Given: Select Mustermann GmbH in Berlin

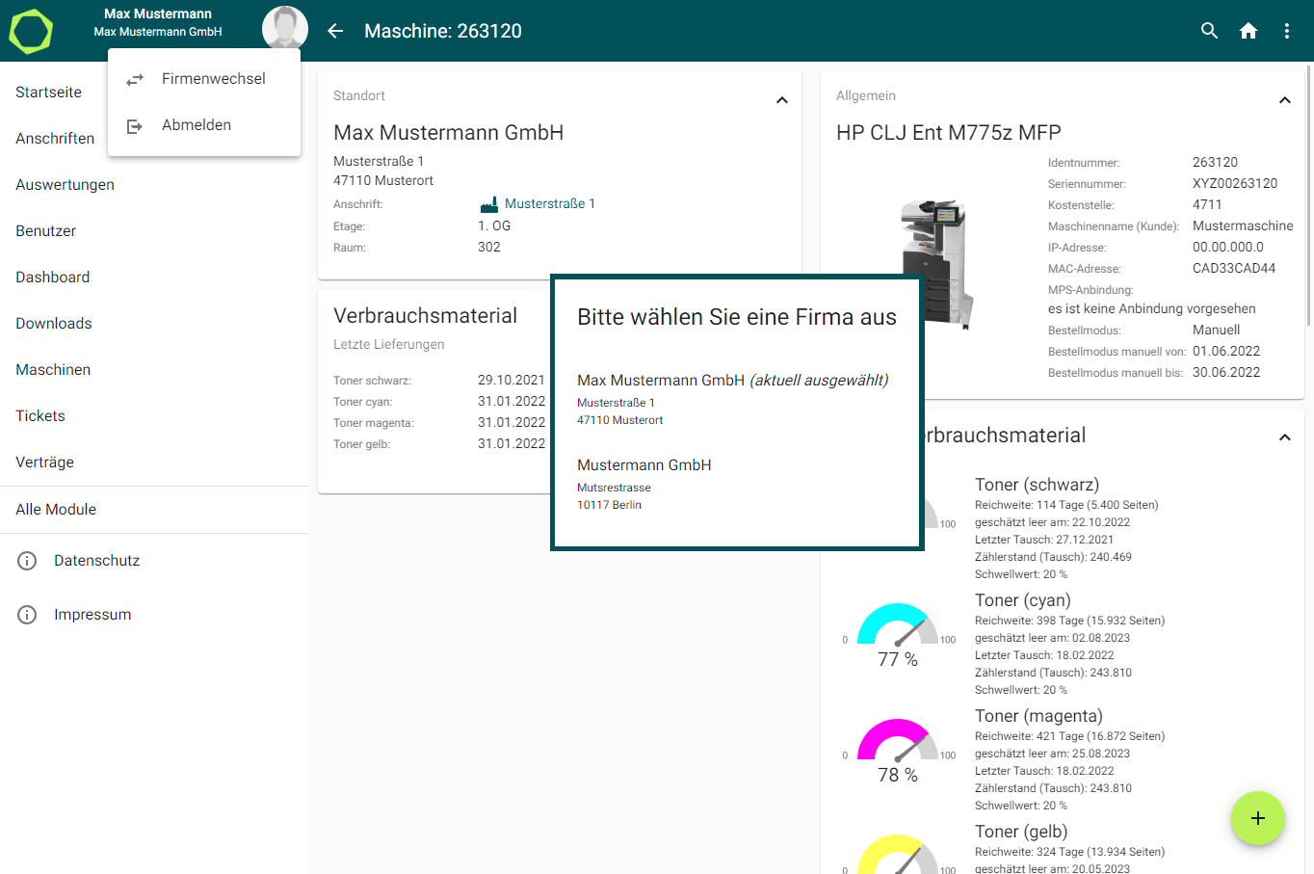Looking at the screenshot, I should tap(644, 482).
